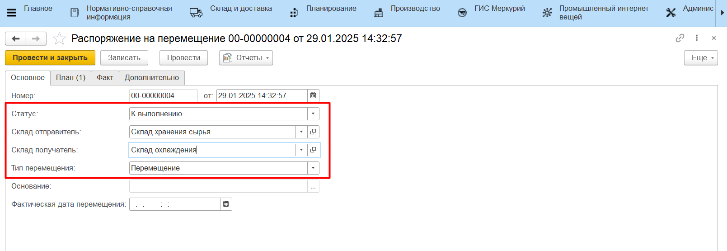Add document to favorites with star icon

(x=59, y=39)
